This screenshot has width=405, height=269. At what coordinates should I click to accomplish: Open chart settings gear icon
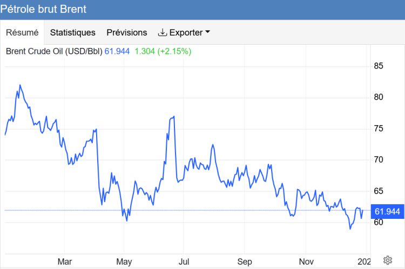(387, 260)
